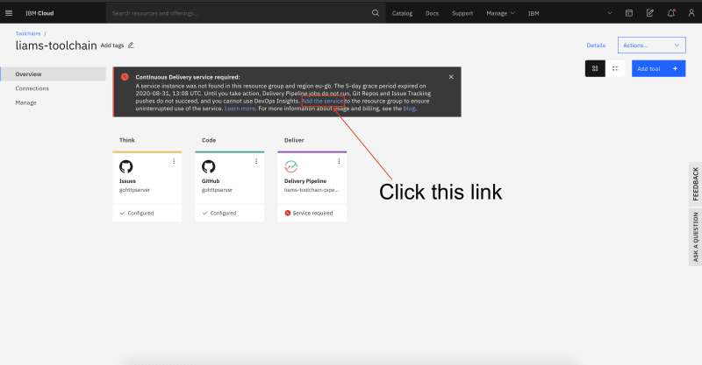Click the search magnifier icon

click(x=376, y=13)
